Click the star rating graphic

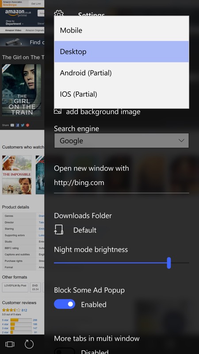click(11, 310)
